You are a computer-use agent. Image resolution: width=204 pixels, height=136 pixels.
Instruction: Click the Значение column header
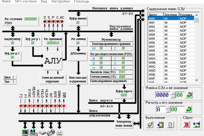pyautogui.click(x=171, y=14)
